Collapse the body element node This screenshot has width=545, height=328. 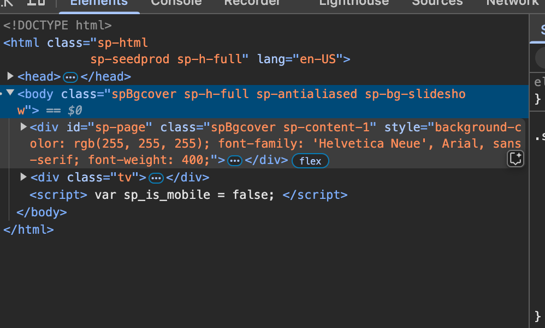pyautogui.click(x=10, y=94)
